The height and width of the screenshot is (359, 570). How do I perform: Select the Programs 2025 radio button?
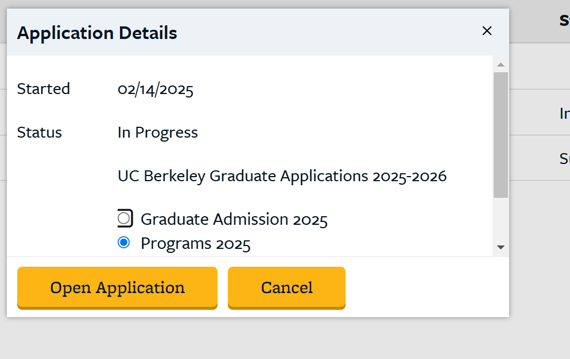click(x=123, y=243)
